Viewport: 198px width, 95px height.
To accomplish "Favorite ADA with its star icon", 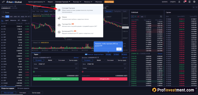I will tap(2, 51).
